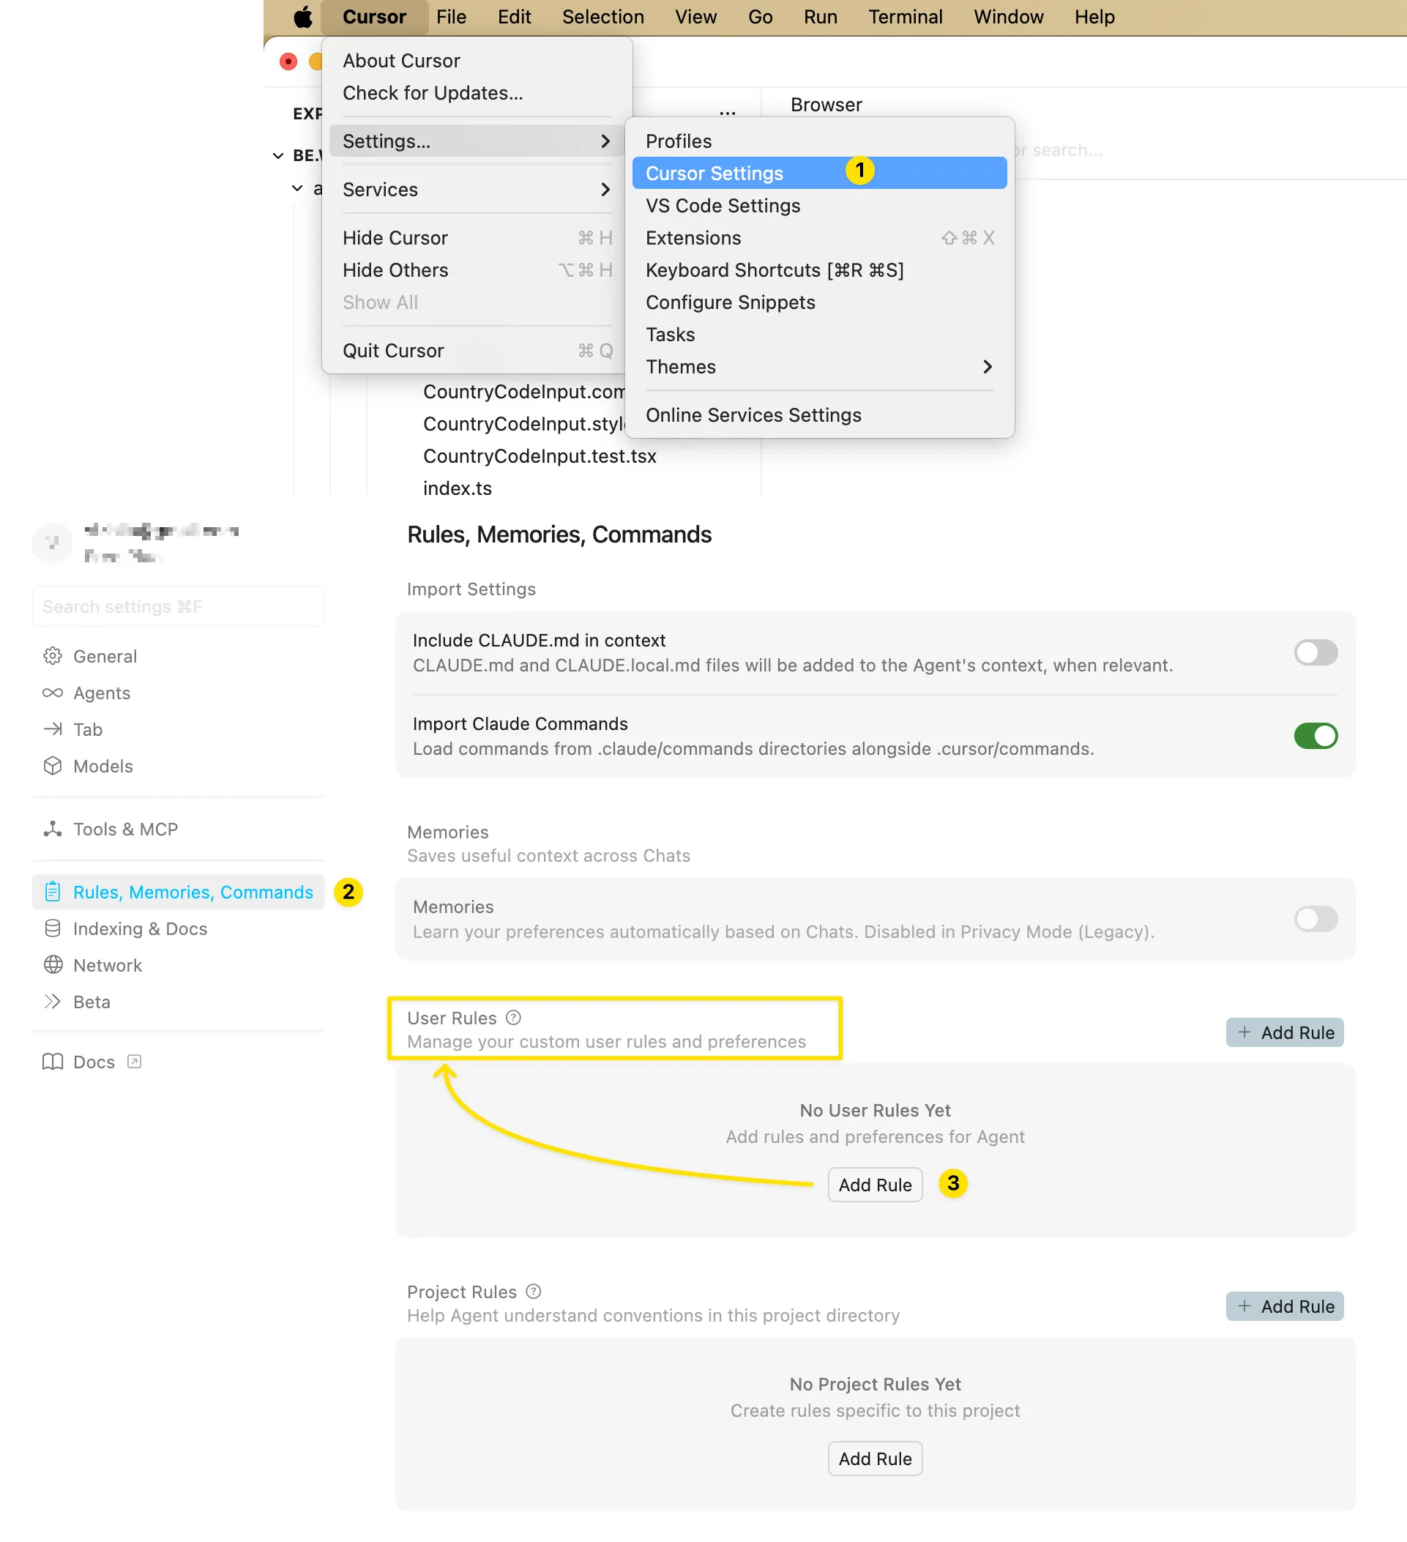Enable Include CLAUDE.md in context toggle
The width and height of the screenshot is (1407, 1542).
[1315, 652]
